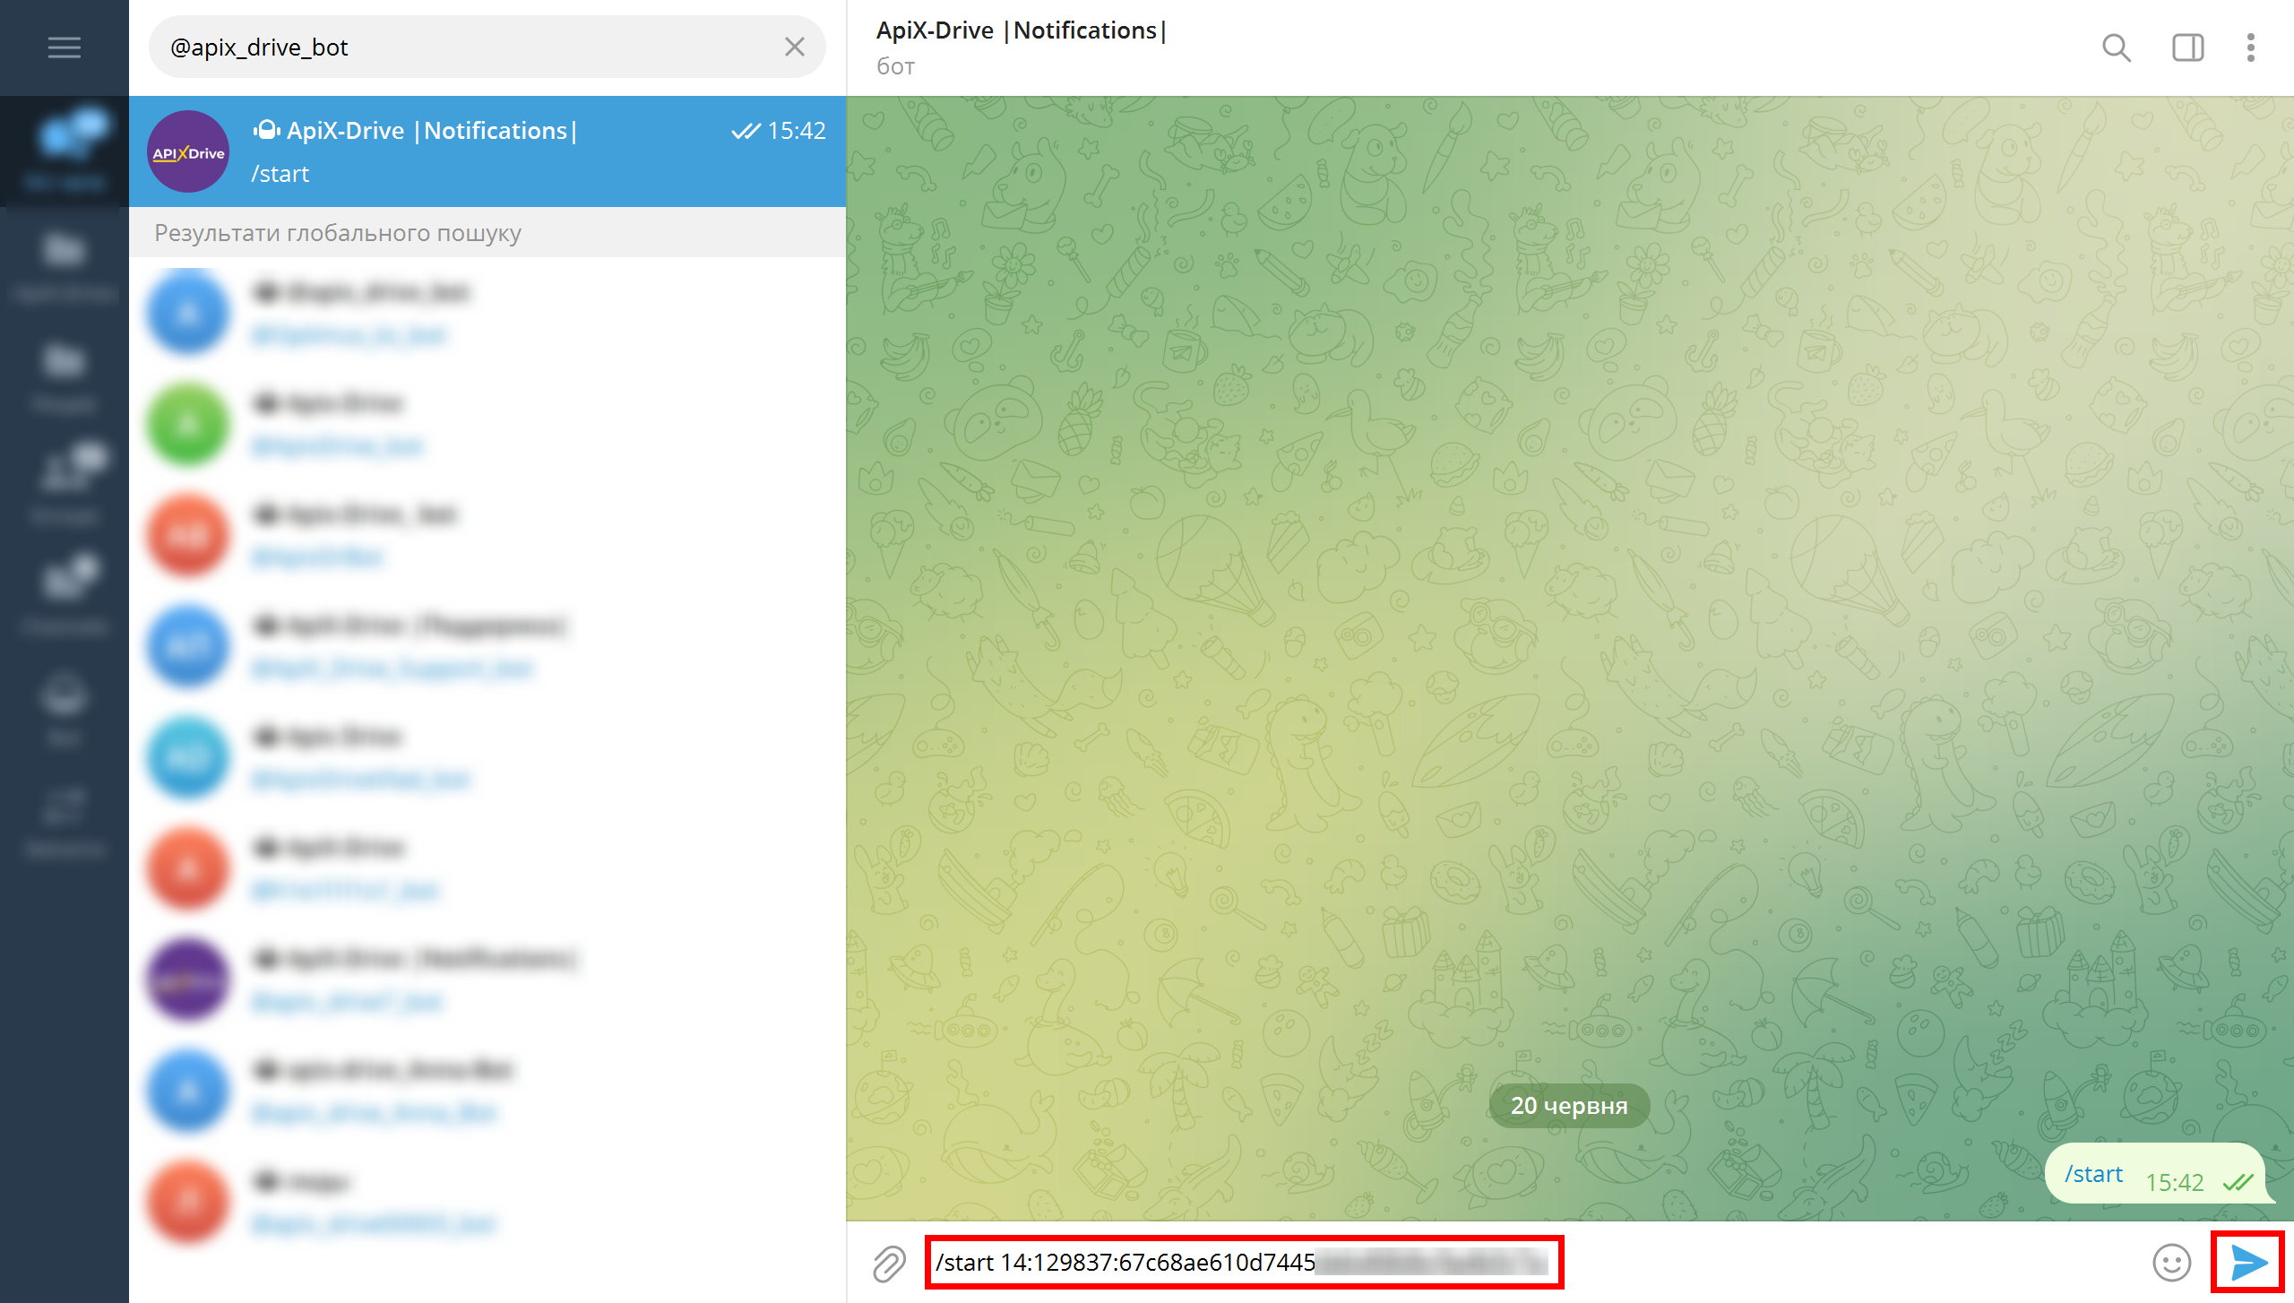Open the more options menu
Image resolution: width=2294 pixels, height=1303 pixels.
(2253, 46)
